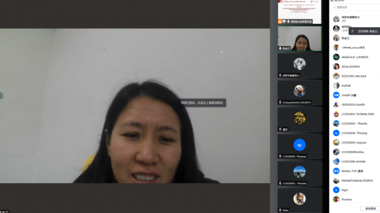Click the orange host icon on shared-screen tile
Viewport: 380px width, 213px height.
[x=280, y=22]
